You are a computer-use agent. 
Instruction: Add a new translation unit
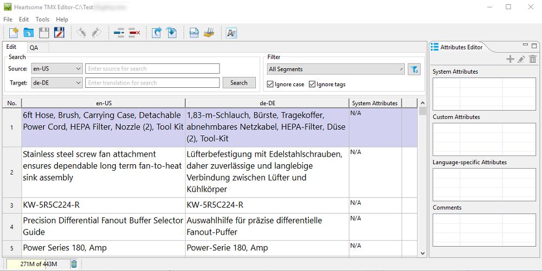[x=119, y=33]
